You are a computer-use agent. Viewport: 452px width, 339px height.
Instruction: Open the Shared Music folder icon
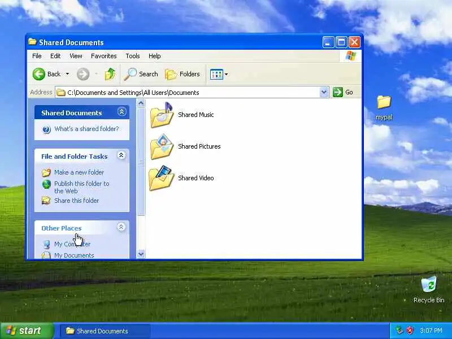162,115
